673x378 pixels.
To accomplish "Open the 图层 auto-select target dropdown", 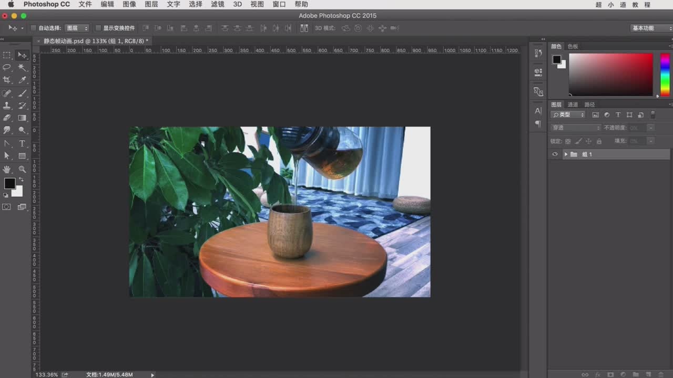I will coord(77,28).
